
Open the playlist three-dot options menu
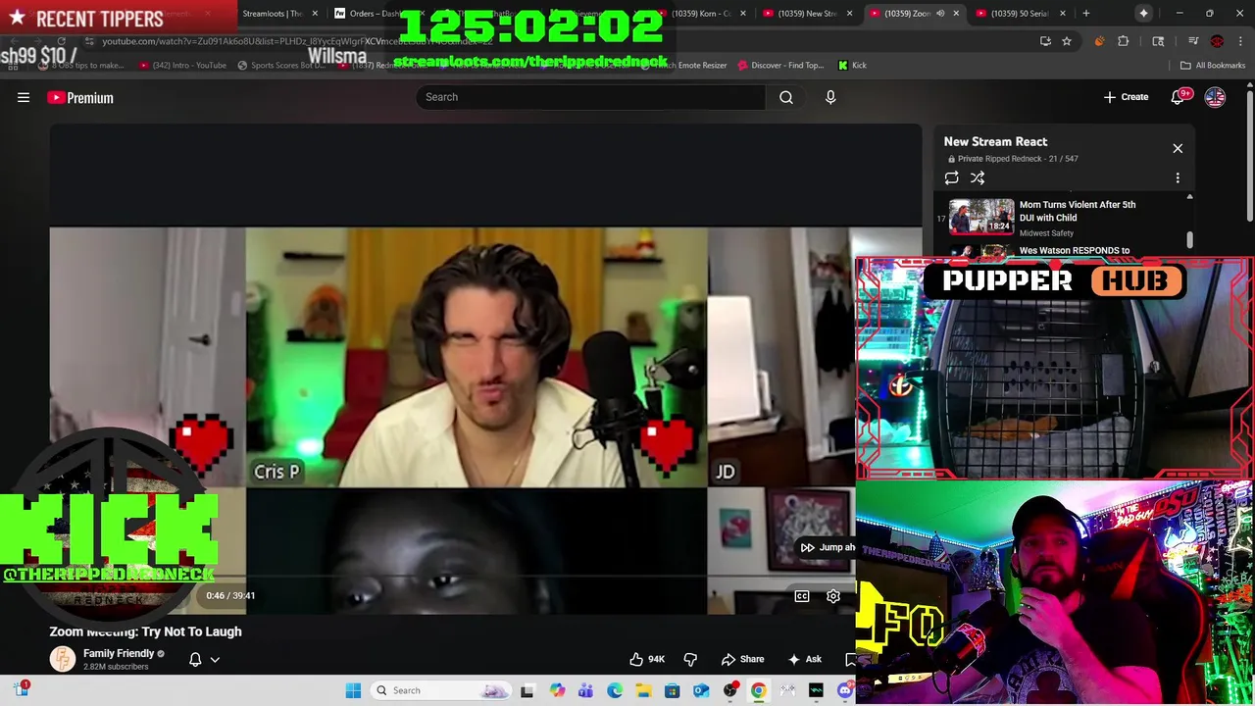pos(1178,177)
